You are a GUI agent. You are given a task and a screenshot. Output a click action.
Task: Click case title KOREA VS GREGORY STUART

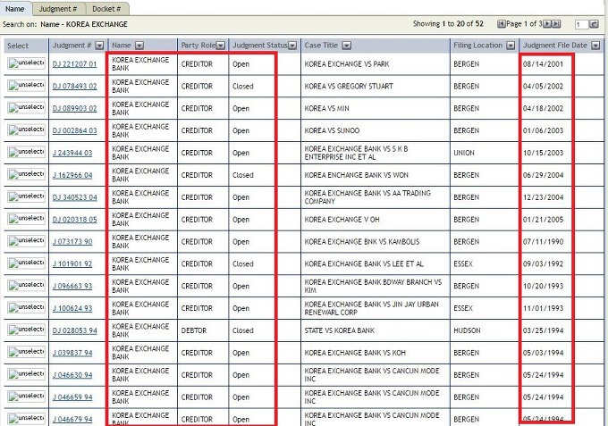[349, 87]
